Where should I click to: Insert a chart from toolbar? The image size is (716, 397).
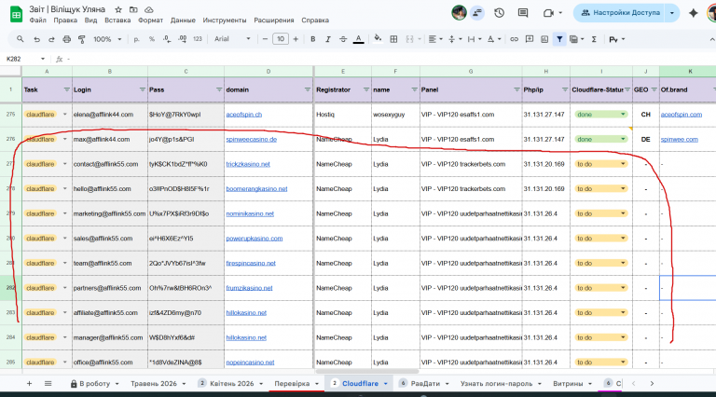(x=544, y=39)
